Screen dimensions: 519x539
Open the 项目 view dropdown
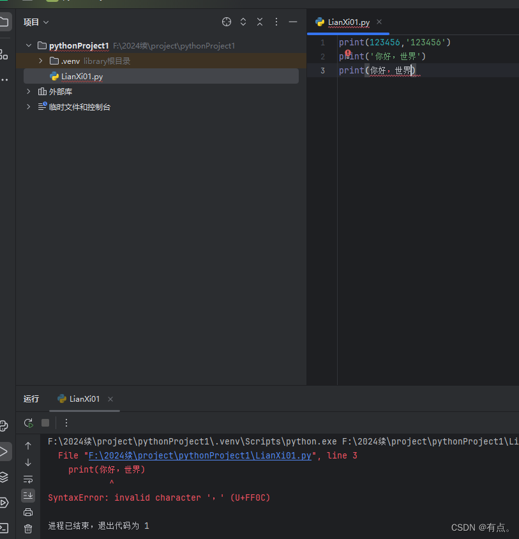pyautogui.click(x=36, y=22)
